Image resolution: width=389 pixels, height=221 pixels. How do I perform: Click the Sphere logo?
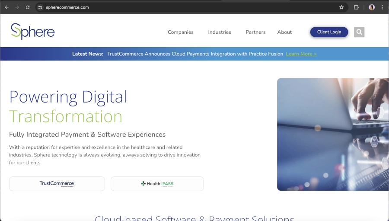point(33,32)
